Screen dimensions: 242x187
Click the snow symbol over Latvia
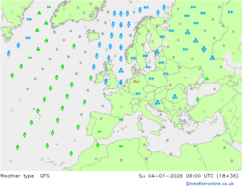click(x=161, y=63)
